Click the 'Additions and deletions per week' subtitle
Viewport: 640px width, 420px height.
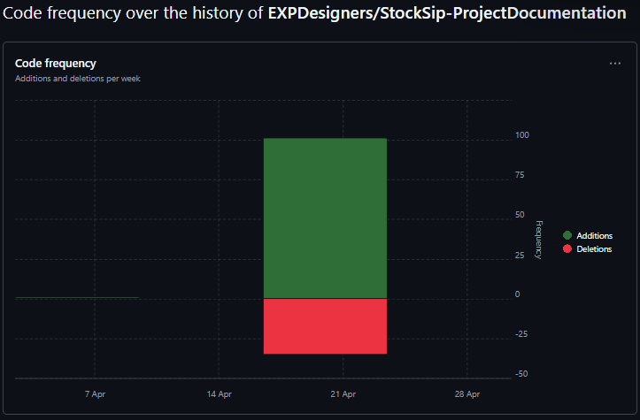(x=78, y=79)
